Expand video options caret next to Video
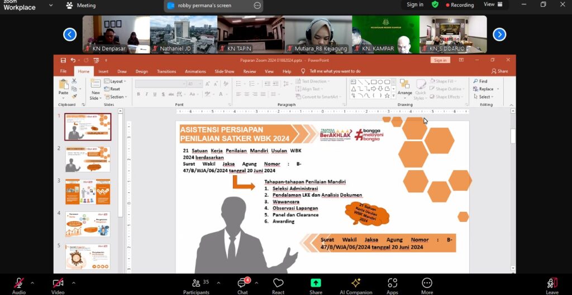Image resolution: width=572 pixels, height=295 pixels. [73, 282]
